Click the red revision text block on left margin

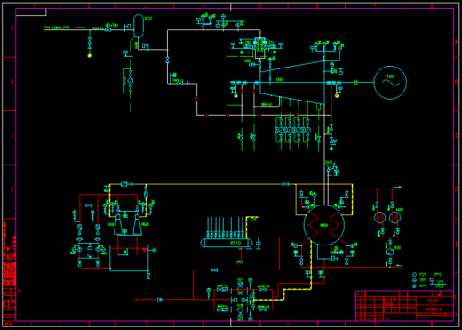click(x=10, y=253)
